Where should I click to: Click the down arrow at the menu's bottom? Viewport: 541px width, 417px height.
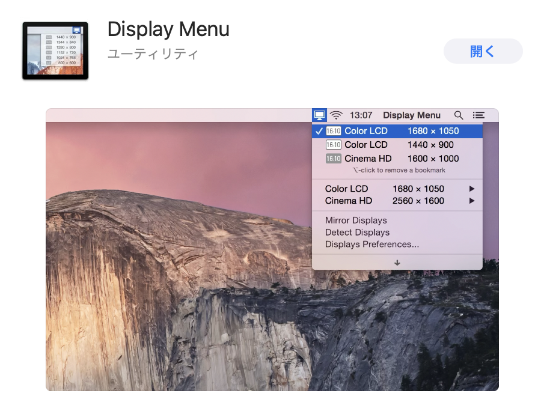tap(397, 263)
